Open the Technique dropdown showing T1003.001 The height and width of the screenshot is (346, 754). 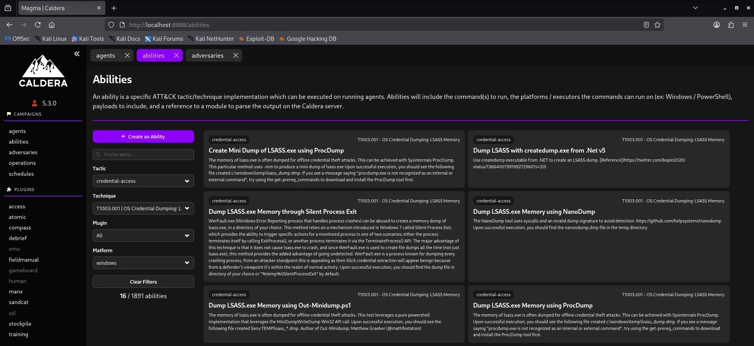click(x=143, y=208)
